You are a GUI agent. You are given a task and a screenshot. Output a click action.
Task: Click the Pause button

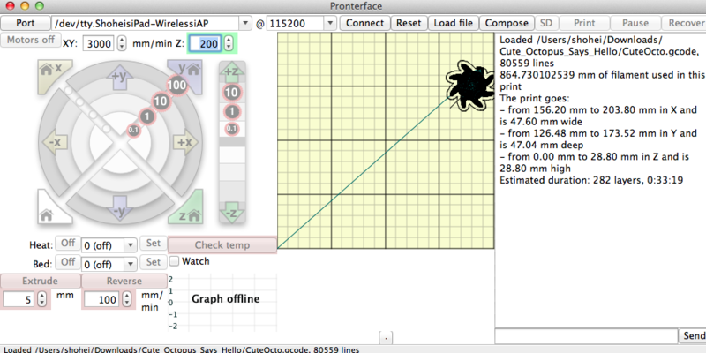pyautogui.click(x=635, y=23)
